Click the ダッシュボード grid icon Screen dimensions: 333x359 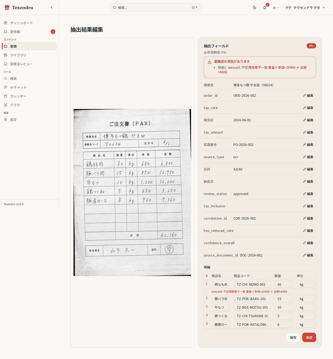point(5,23)
